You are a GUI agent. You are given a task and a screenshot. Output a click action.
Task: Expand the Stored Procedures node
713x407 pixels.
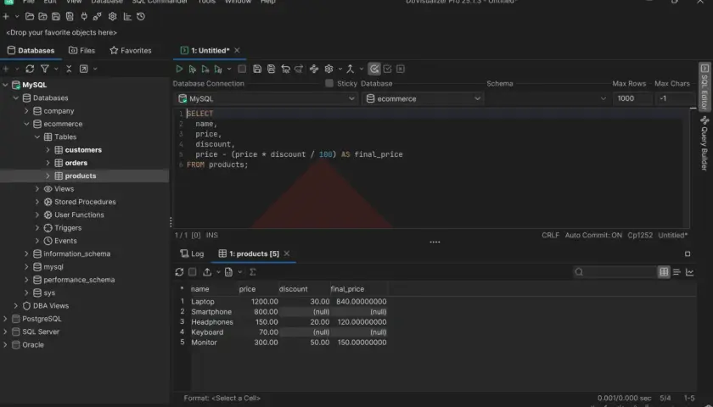(x=37, y=202)
